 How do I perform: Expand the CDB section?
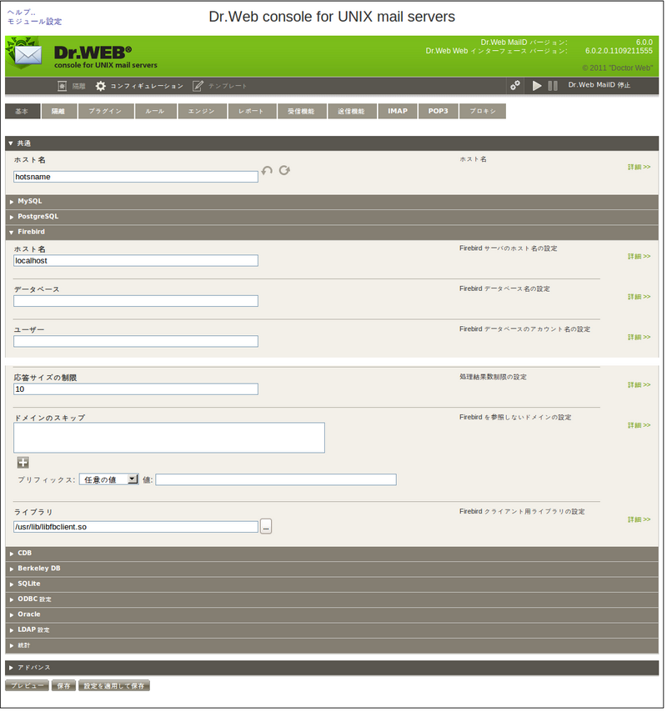tap(333, 555)
